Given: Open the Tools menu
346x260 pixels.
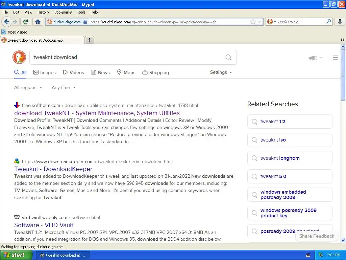Looking at the screenshot, I should [81, 12].
